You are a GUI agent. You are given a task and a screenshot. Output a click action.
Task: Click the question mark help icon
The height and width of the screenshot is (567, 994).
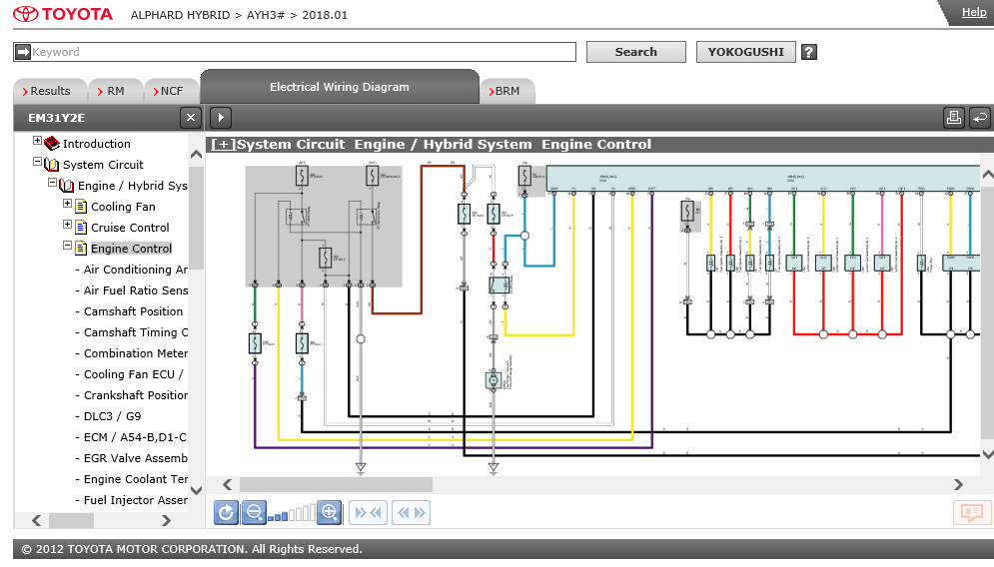809,52
